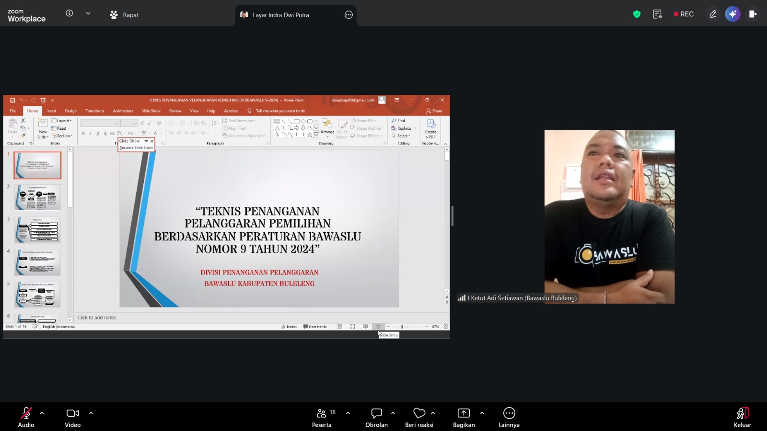Click the zoom slider in status bar
This screenshot has width=767, height=431.
407,327
